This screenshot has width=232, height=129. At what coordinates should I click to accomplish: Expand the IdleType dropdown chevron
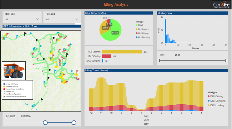pyautogui.click(x=37, y=19)
